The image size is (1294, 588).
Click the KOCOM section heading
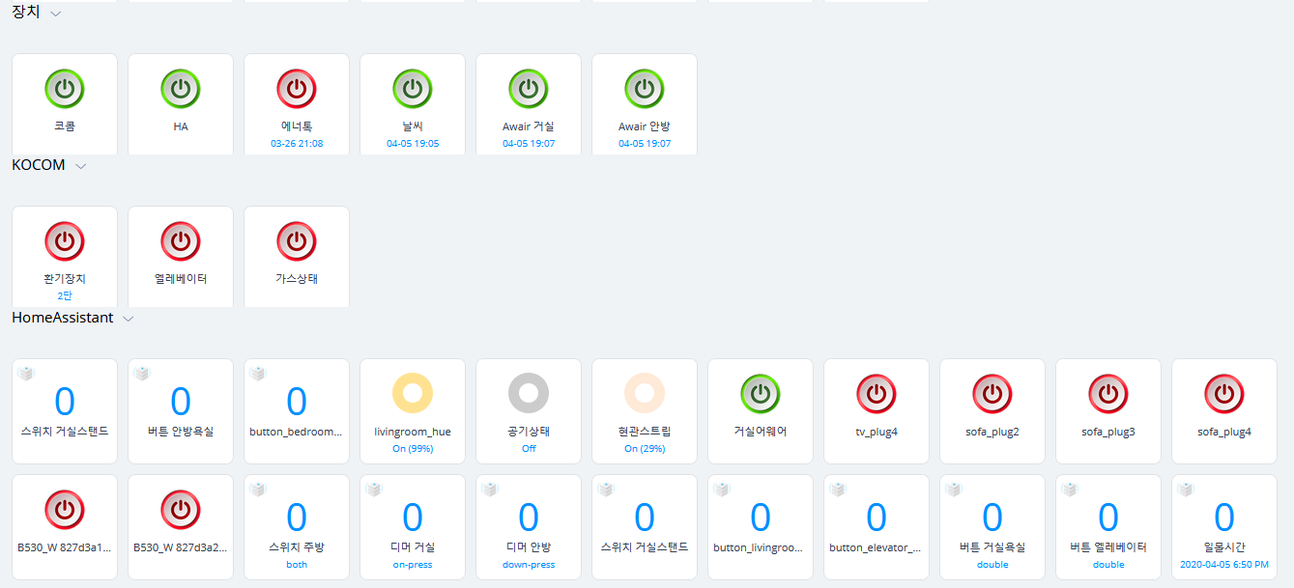click(x=39, y=165)
